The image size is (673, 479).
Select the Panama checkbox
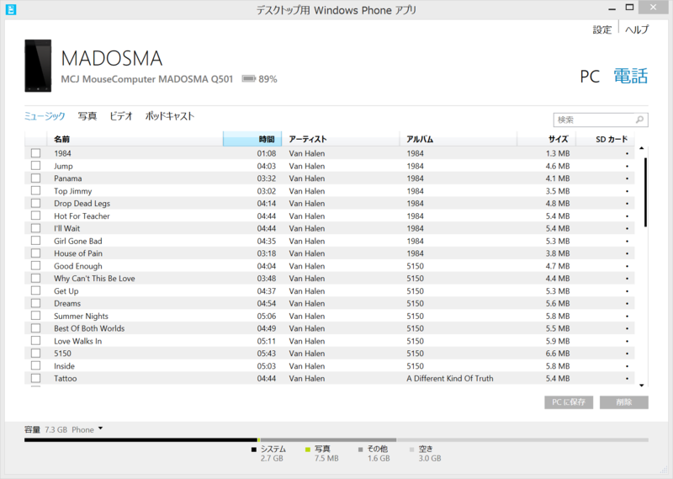tap(35, 178)
